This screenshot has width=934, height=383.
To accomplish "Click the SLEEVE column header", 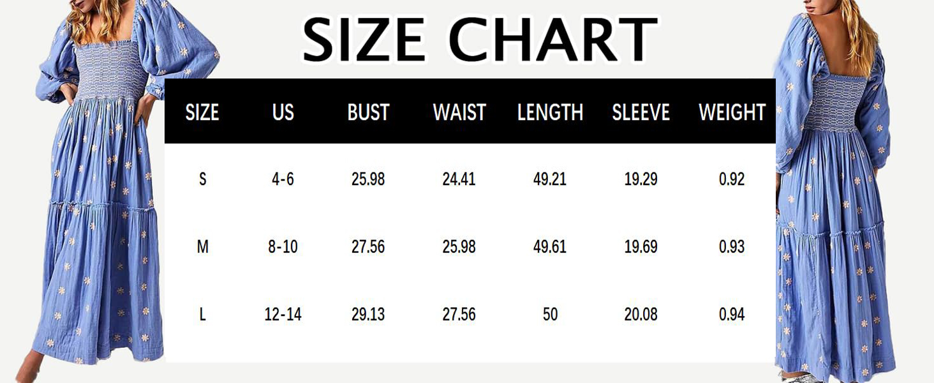I will tap(641, 112).
